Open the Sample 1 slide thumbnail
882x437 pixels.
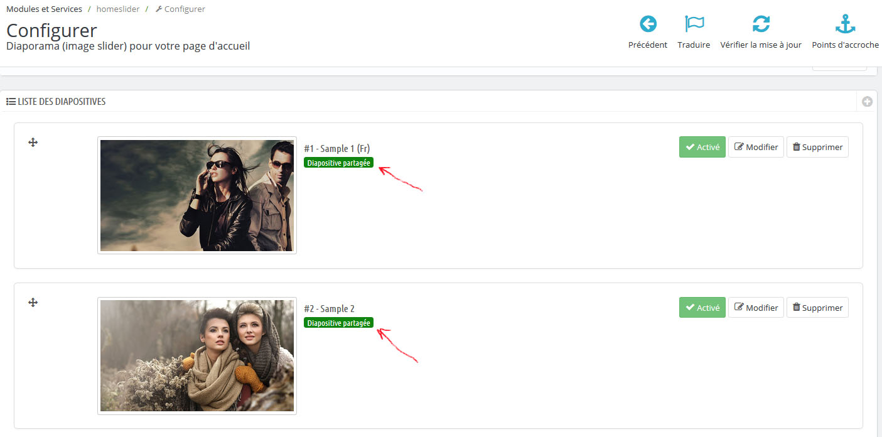[197, 195]
